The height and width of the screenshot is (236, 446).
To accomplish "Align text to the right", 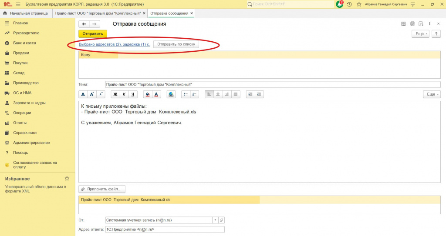I will [x=226, y=94].
